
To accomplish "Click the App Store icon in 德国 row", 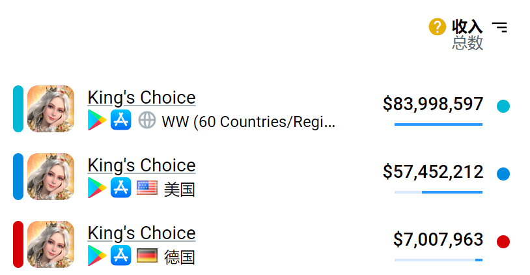I will point(121,256).
